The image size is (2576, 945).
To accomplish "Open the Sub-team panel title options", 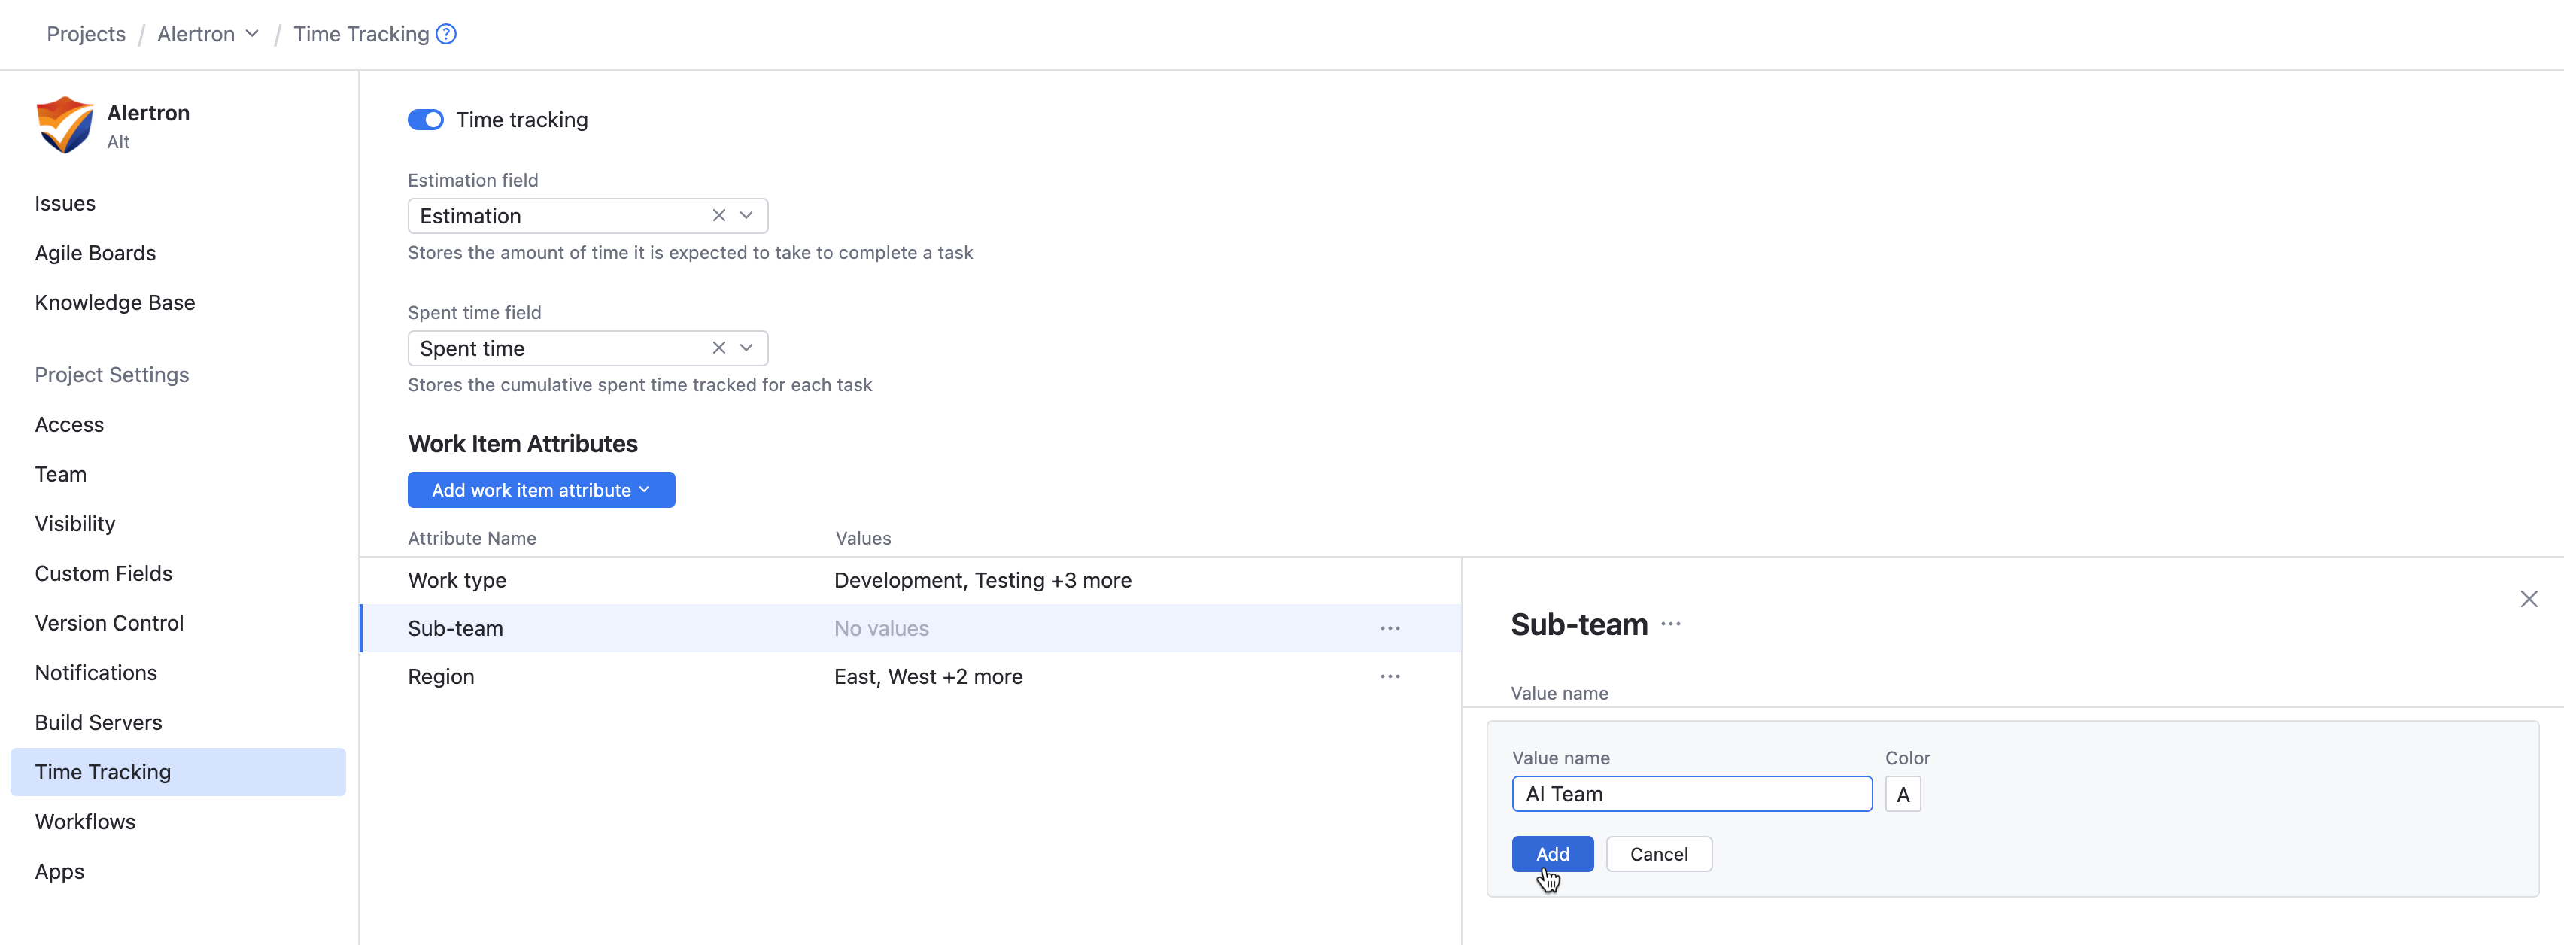I will click(1670, 624).
